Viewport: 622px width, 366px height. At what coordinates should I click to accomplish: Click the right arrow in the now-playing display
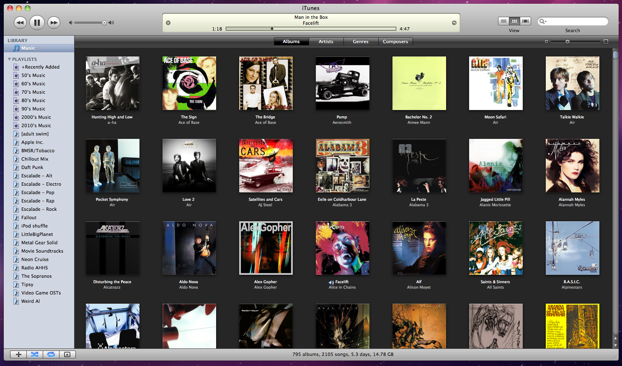pyautogui.click(x=454, y=23)
